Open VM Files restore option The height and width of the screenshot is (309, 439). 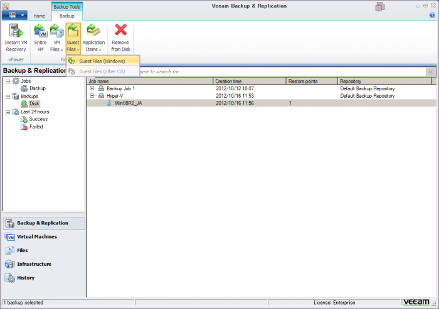pyautogui.click(x=56, y=38)
